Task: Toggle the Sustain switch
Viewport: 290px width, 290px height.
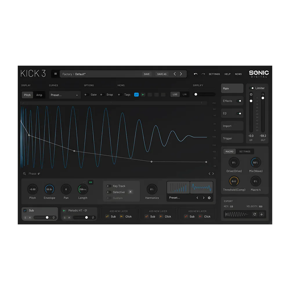Action: click(109, 198)
